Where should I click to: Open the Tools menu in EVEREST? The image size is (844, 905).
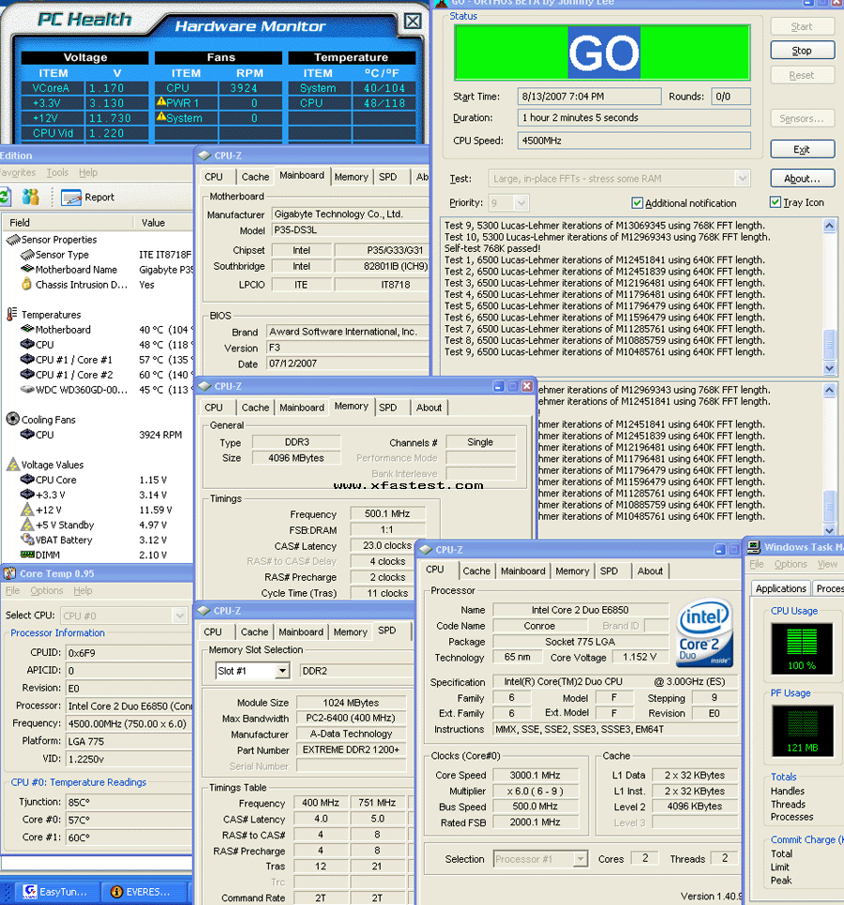pos(57,172)
